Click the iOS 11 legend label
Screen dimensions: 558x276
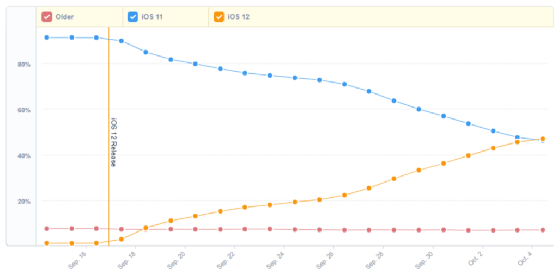tap(152, 17)
